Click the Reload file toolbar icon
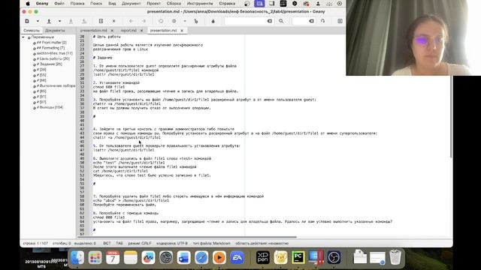The height and width of the screenshot is (270, 481). (x=101, y=21)
